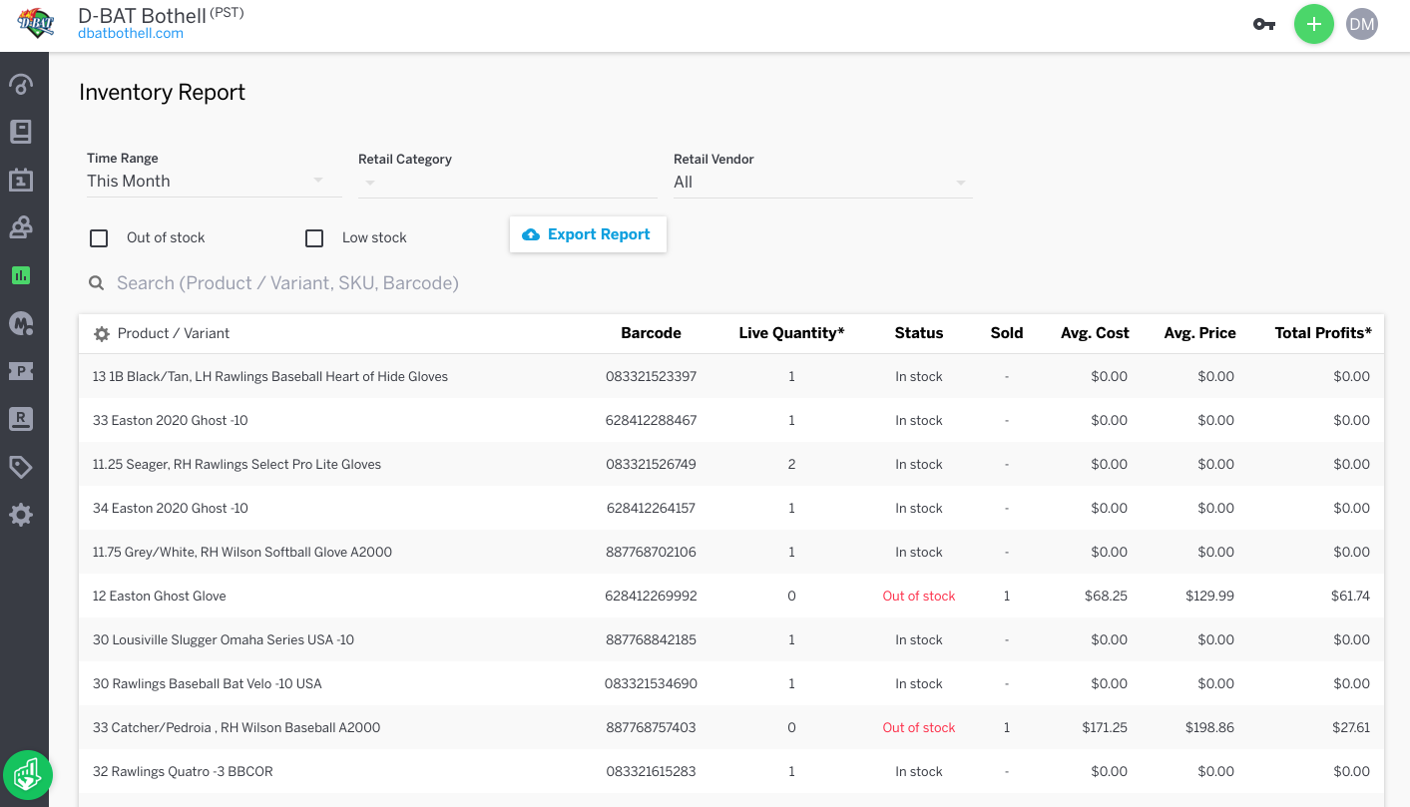Click the green plus add button
This screenshot has height=807, width=1410.
(x=1314, y=24)
